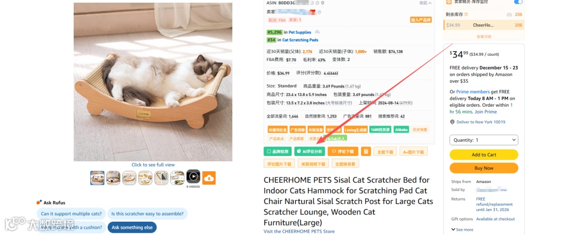Open the AI评论分析 button
This screenshot has height=235, width=573.
coord(309,151)
